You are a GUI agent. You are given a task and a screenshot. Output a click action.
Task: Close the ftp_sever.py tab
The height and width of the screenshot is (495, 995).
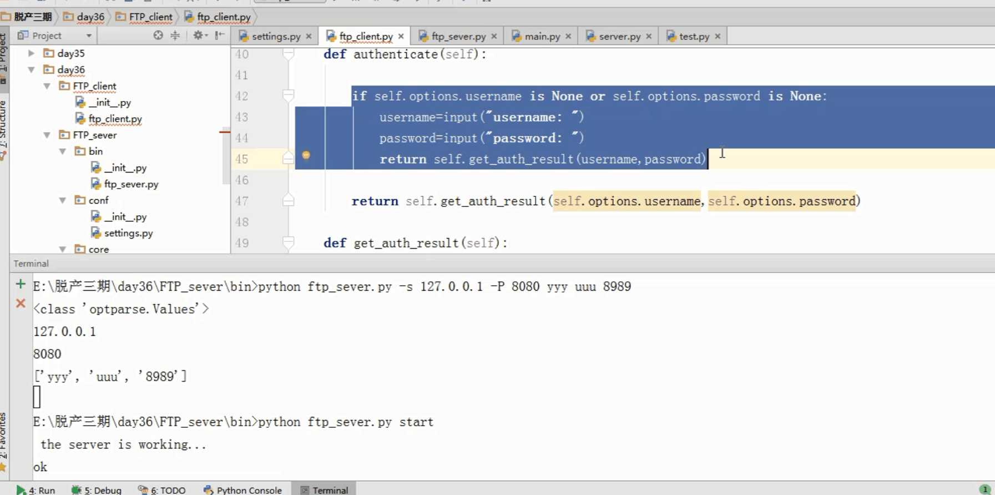[494, 36]
